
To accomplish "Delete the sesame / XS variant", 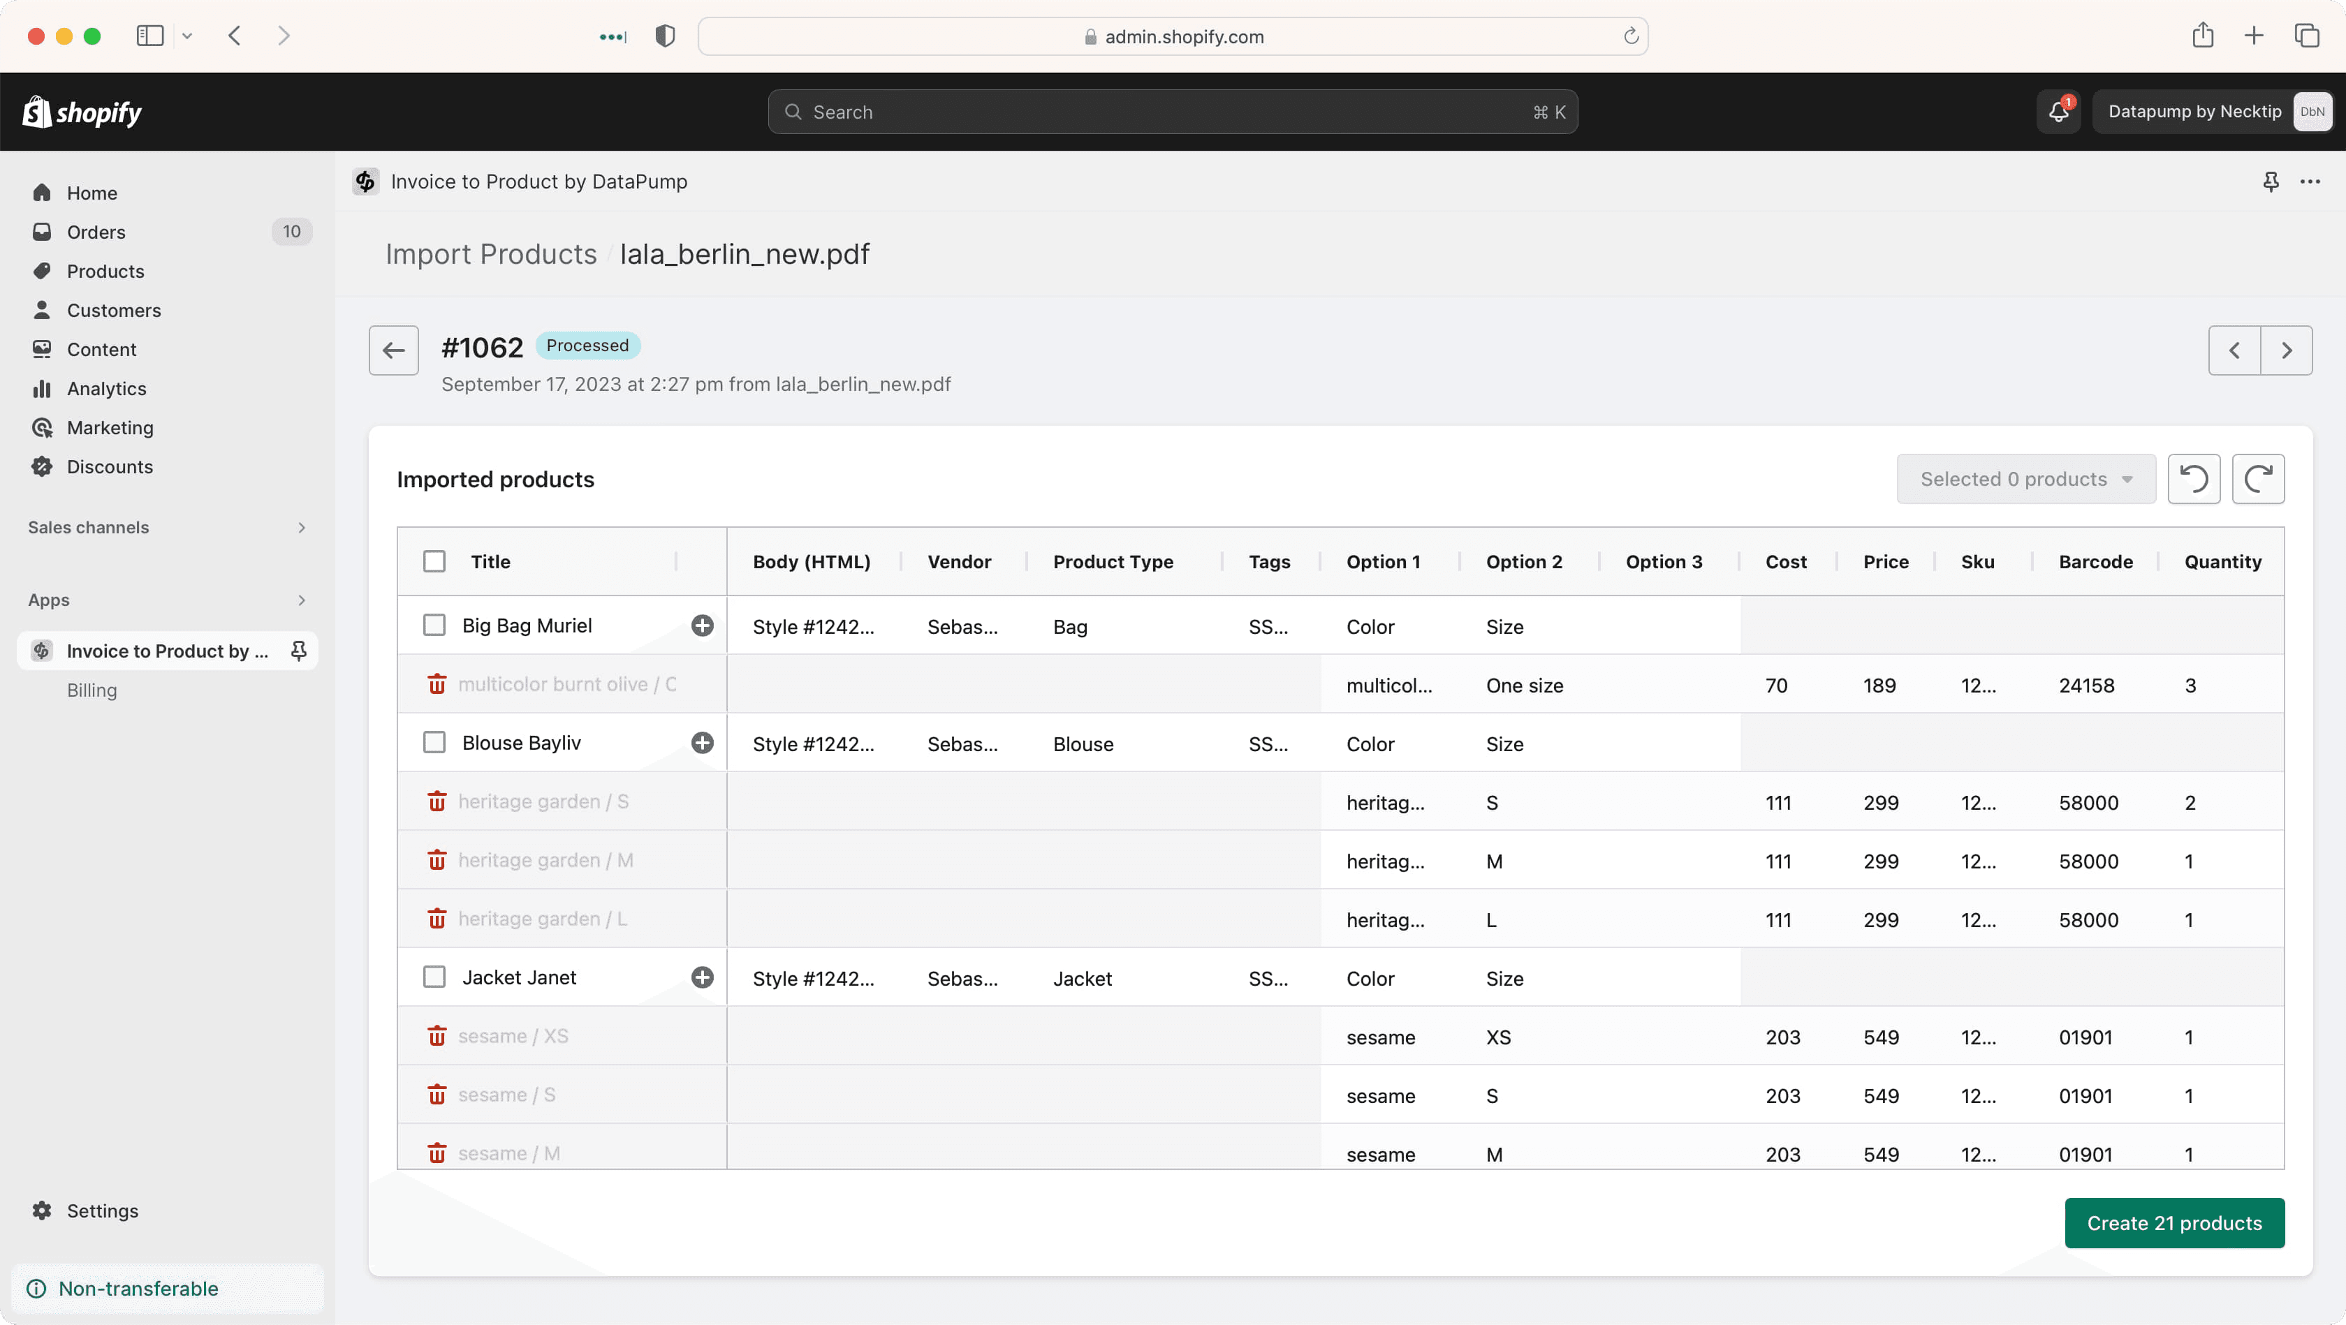I will click(437, 1037).
